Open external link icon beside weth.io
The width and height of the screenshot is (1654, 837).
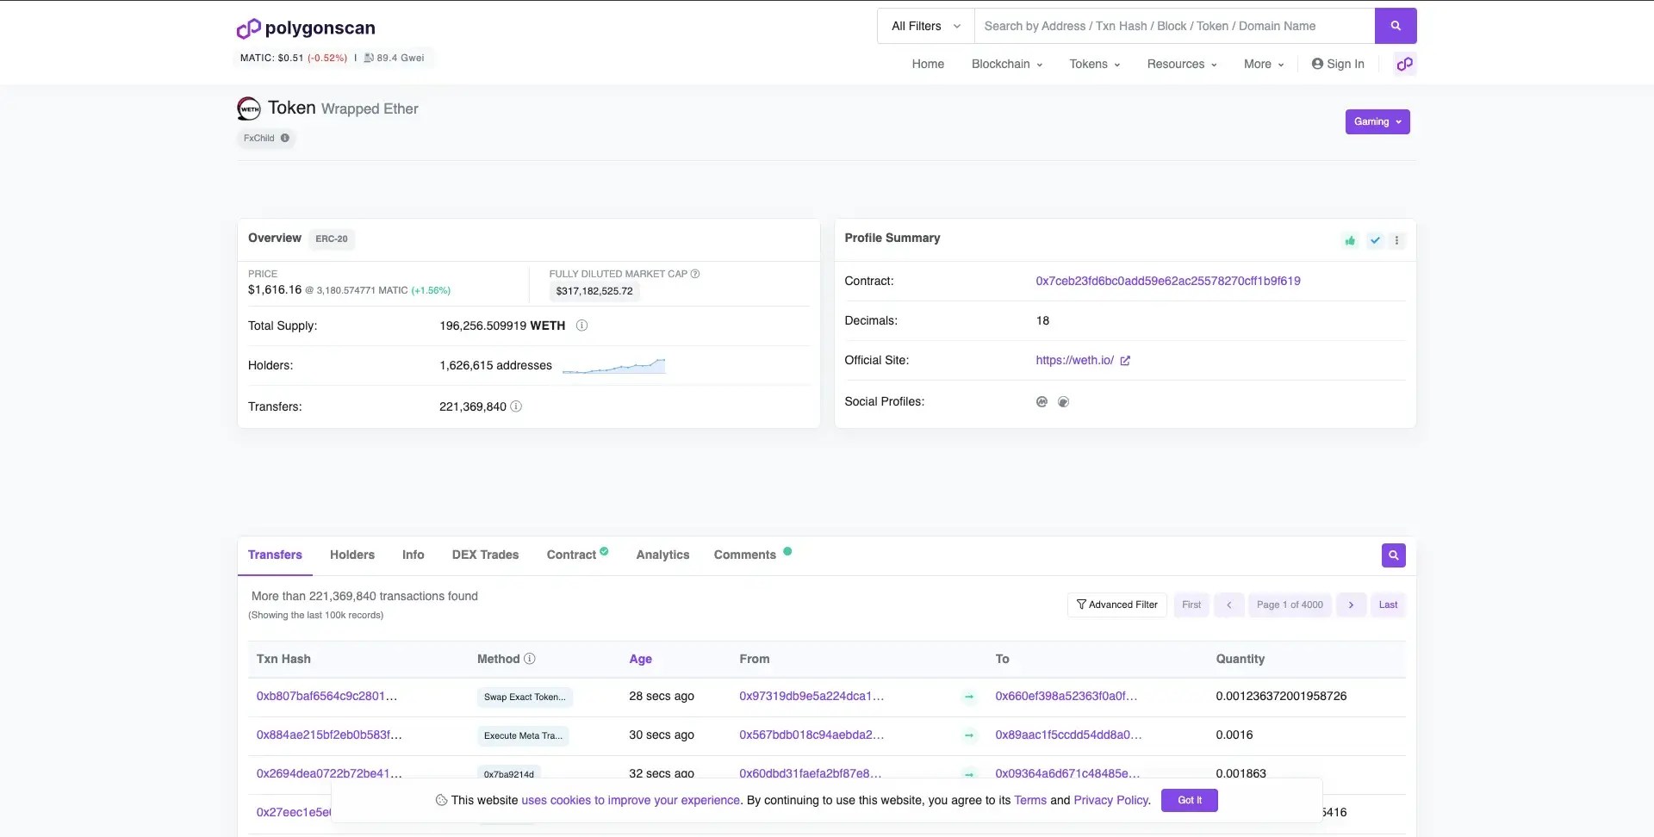tap(1125, 361)
